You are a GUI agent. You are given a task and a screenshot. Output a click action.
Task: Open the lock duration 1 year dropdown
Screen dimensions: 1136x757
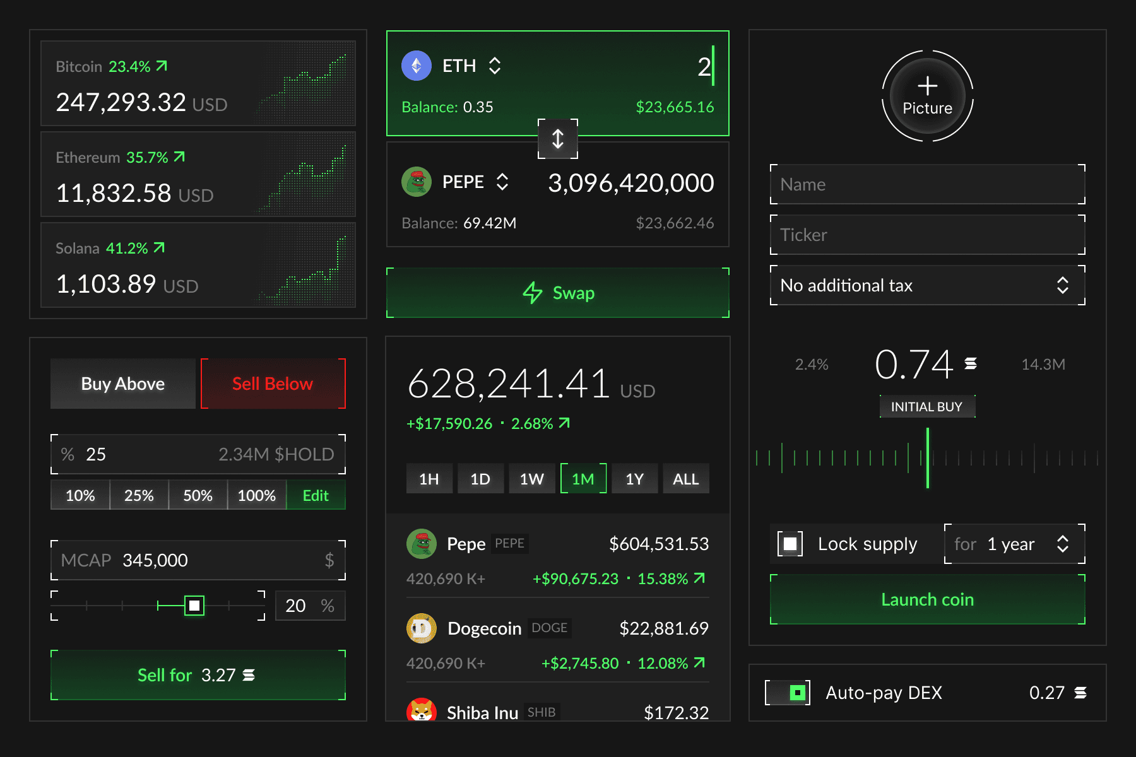(x=1015, y=544)
